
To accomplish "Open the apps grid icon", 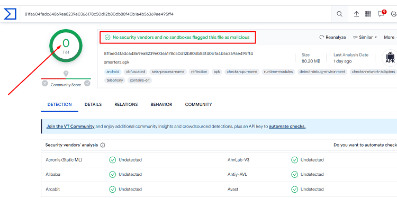I will point(368,14).
